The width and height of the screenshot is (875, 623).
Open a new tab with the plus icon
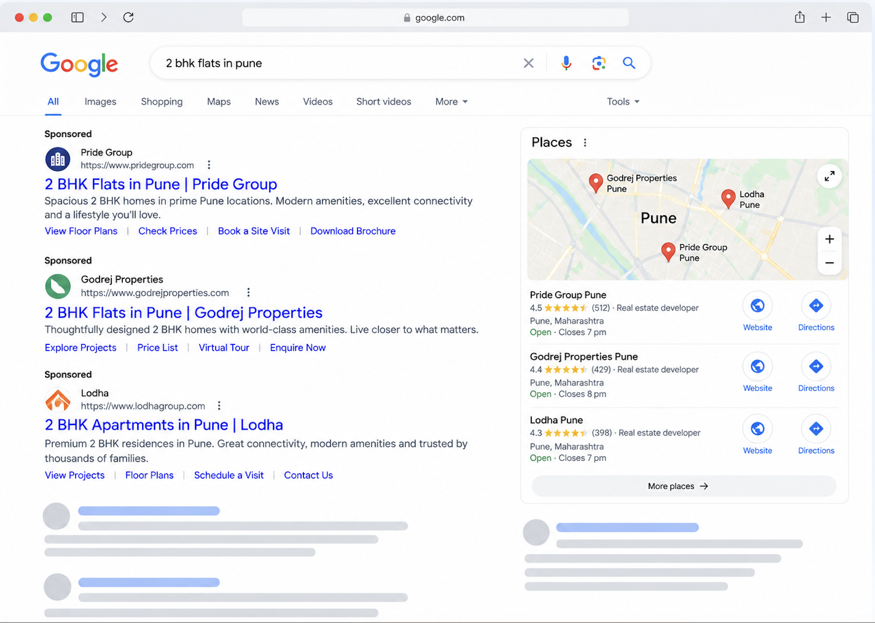coord(826,17)
